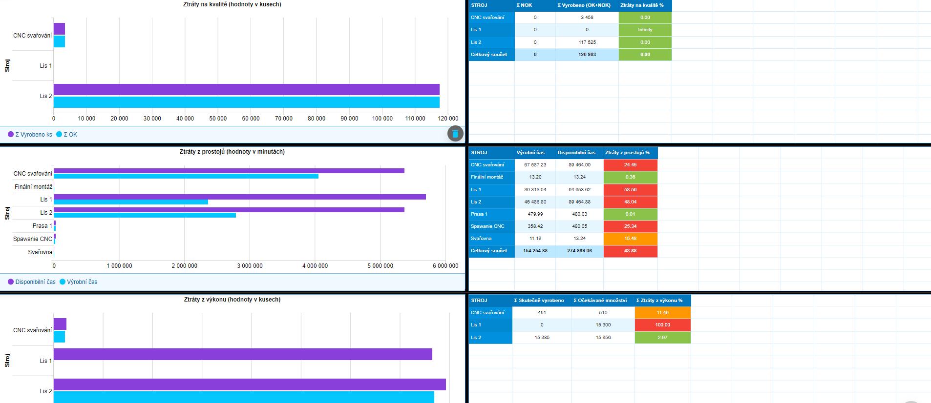931x403 pixels.
Task: Click STROJ header in quality table
Action: click(x=491, y=5)
